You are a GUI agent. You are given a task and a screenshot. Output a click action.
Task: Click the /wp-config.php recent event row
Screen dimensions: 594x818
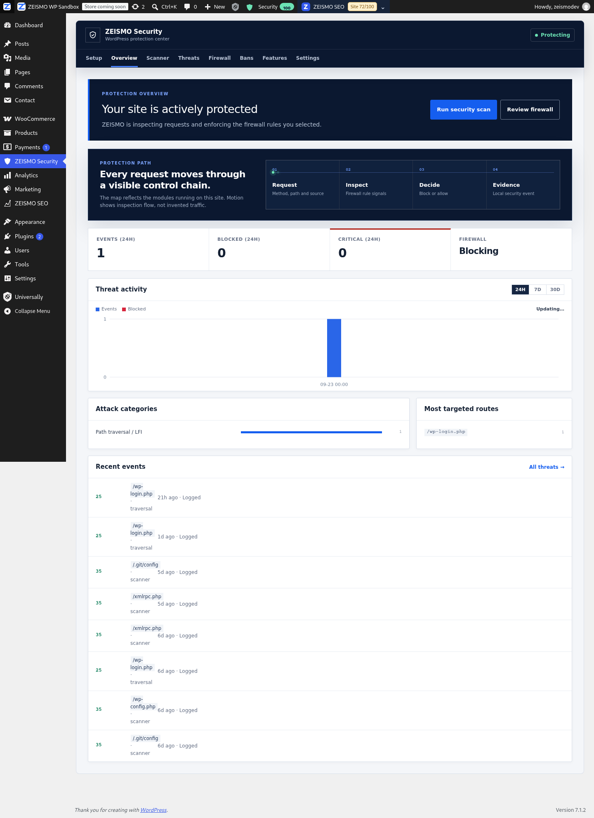point(330,710)
